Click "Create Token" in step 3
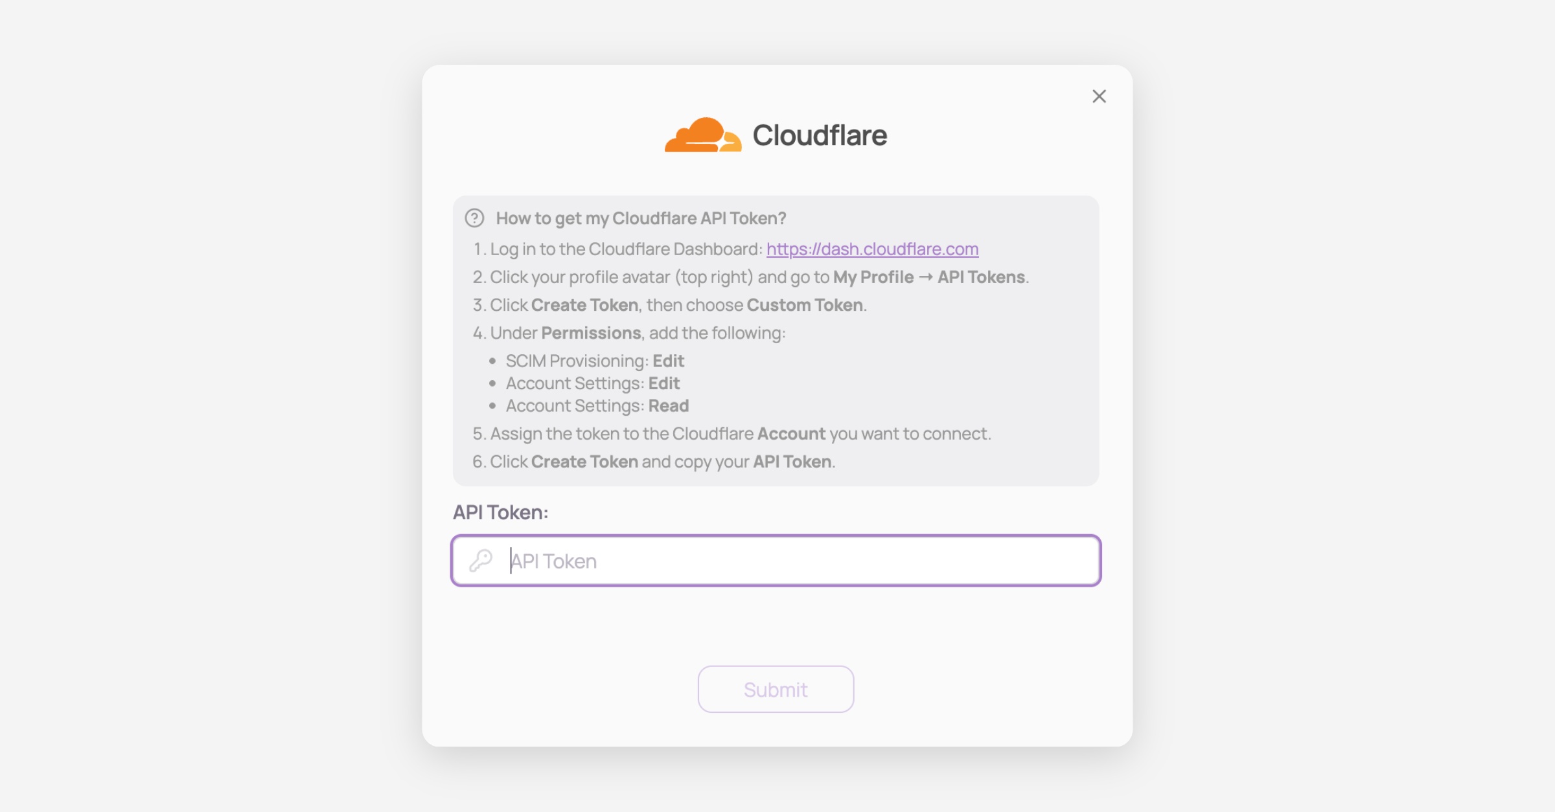Image resolution: width=1555 pixels, height=812 pixels. click(x=584, y=305)
